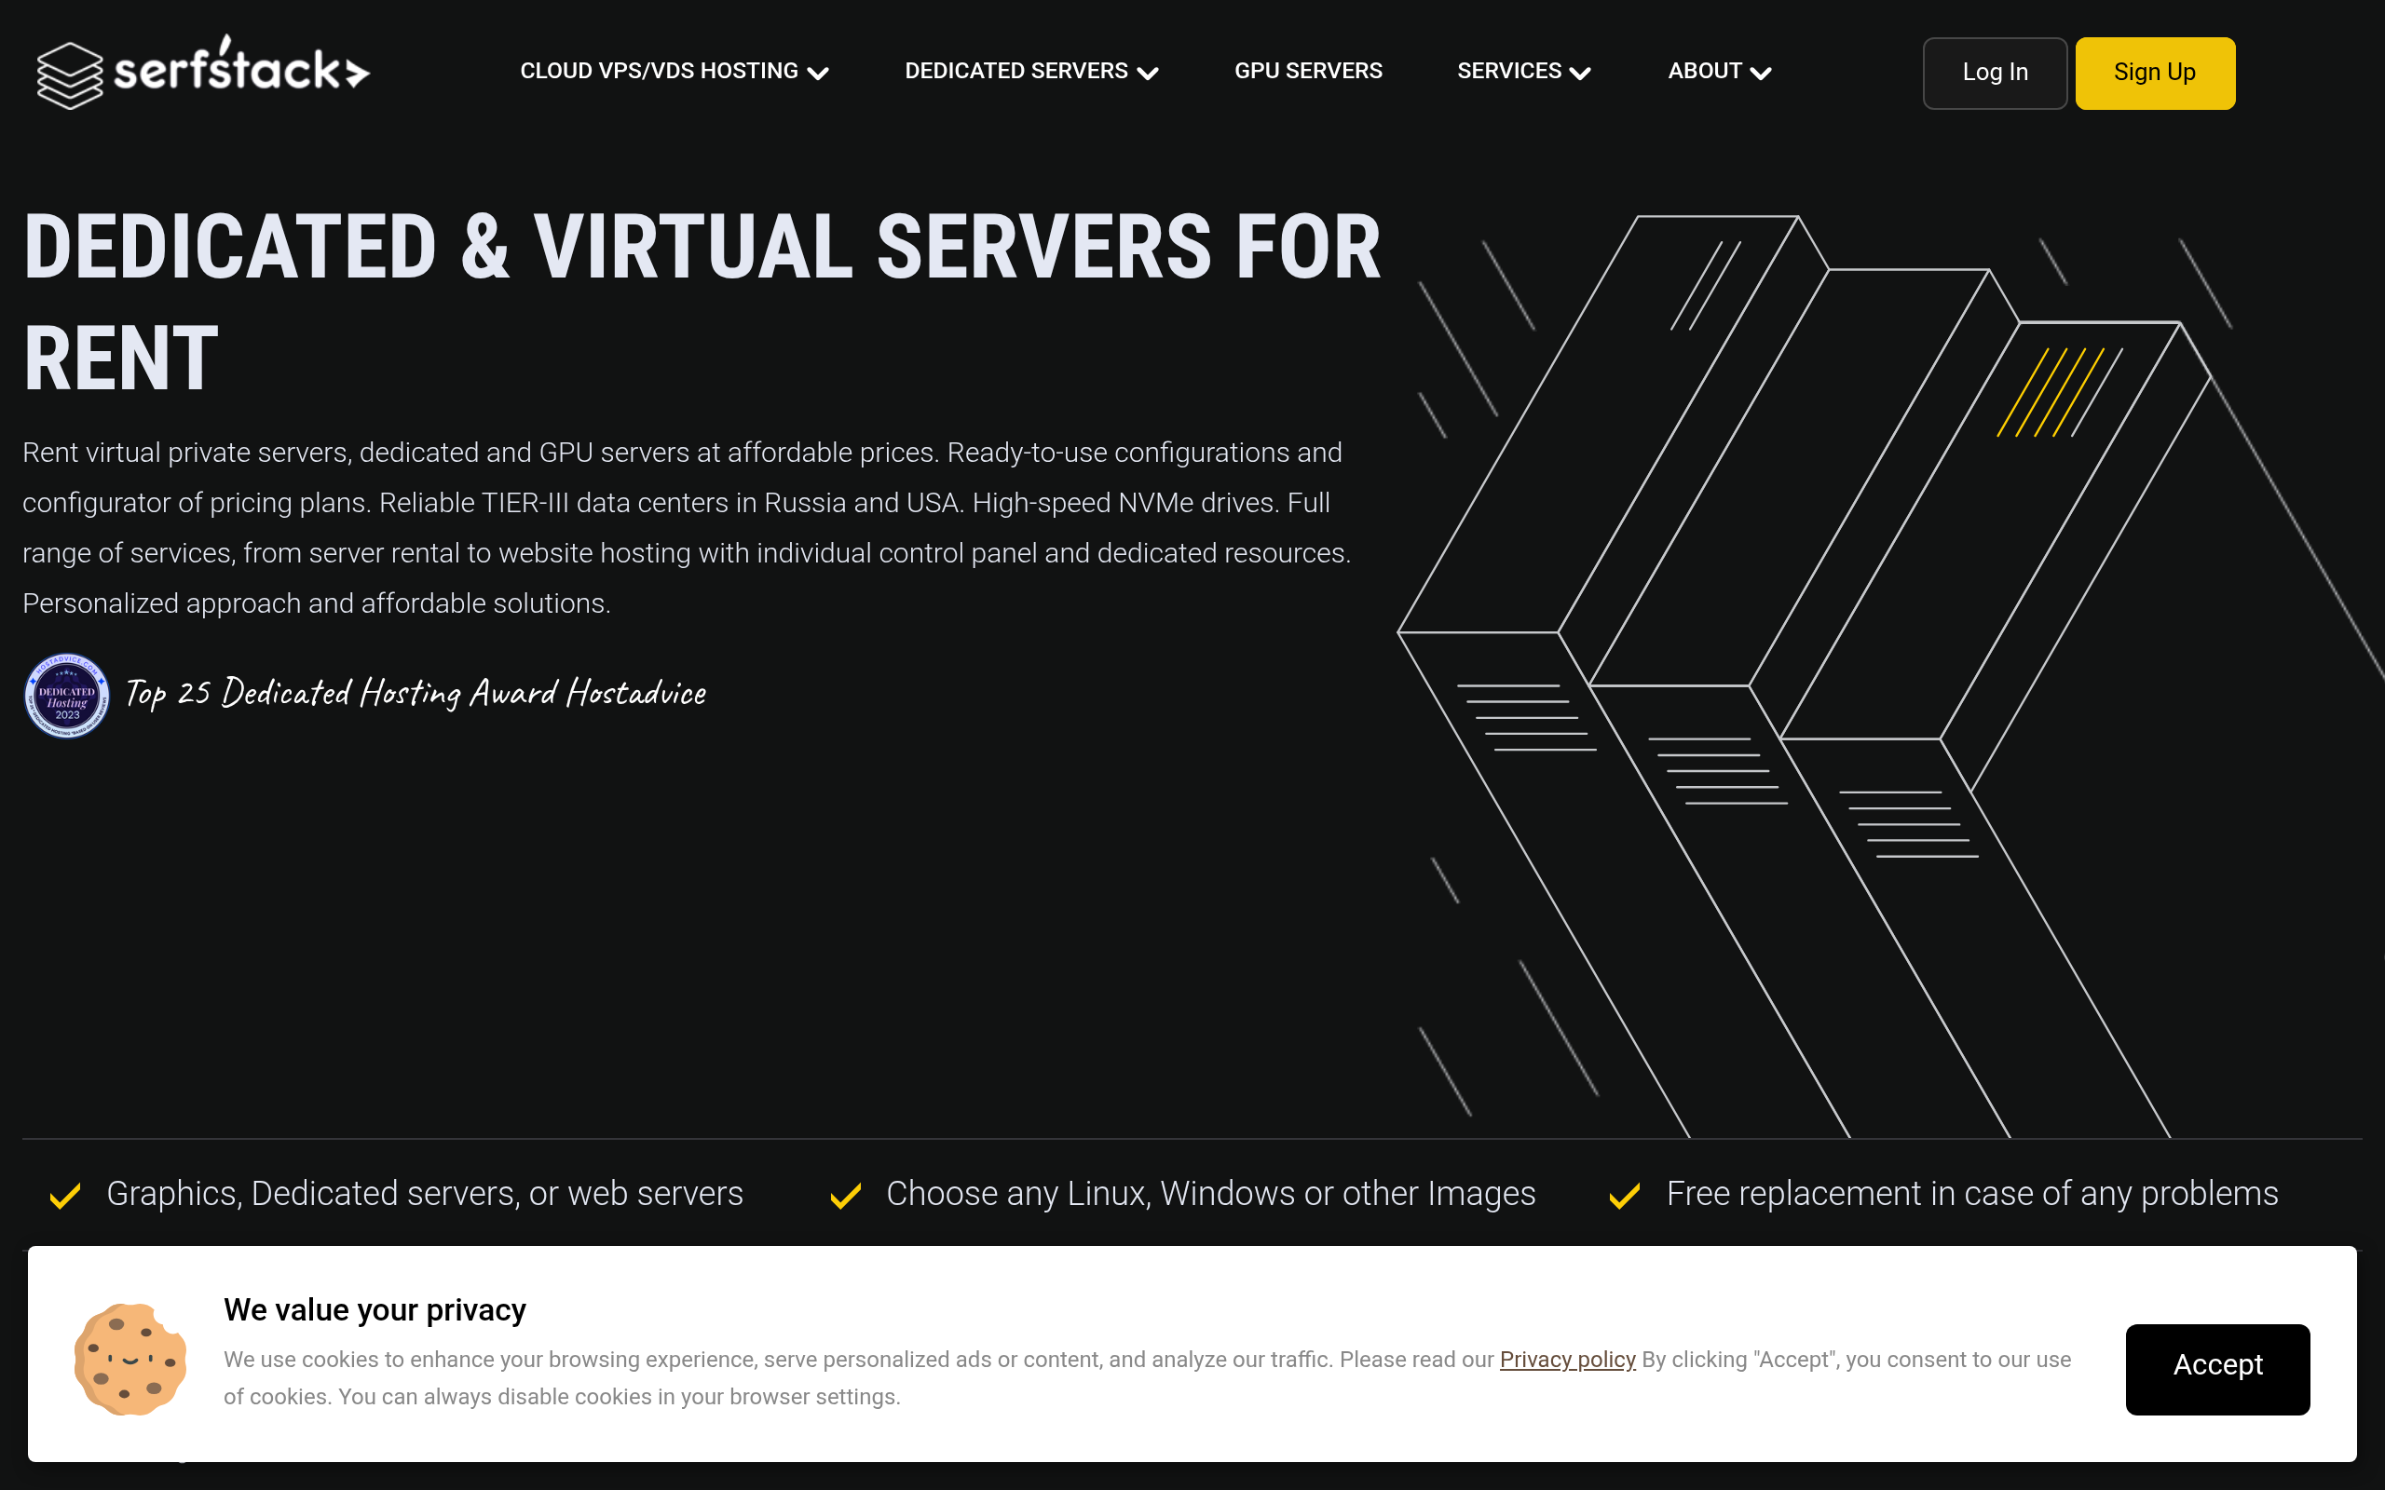Click text Graphics, Dedicated servers, or web servers
Screen dimensions: 2385x1490
coord(425,1193)
